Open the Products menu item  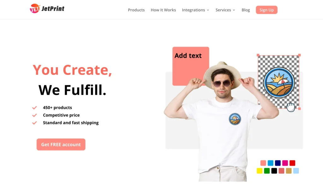[136, 10]
